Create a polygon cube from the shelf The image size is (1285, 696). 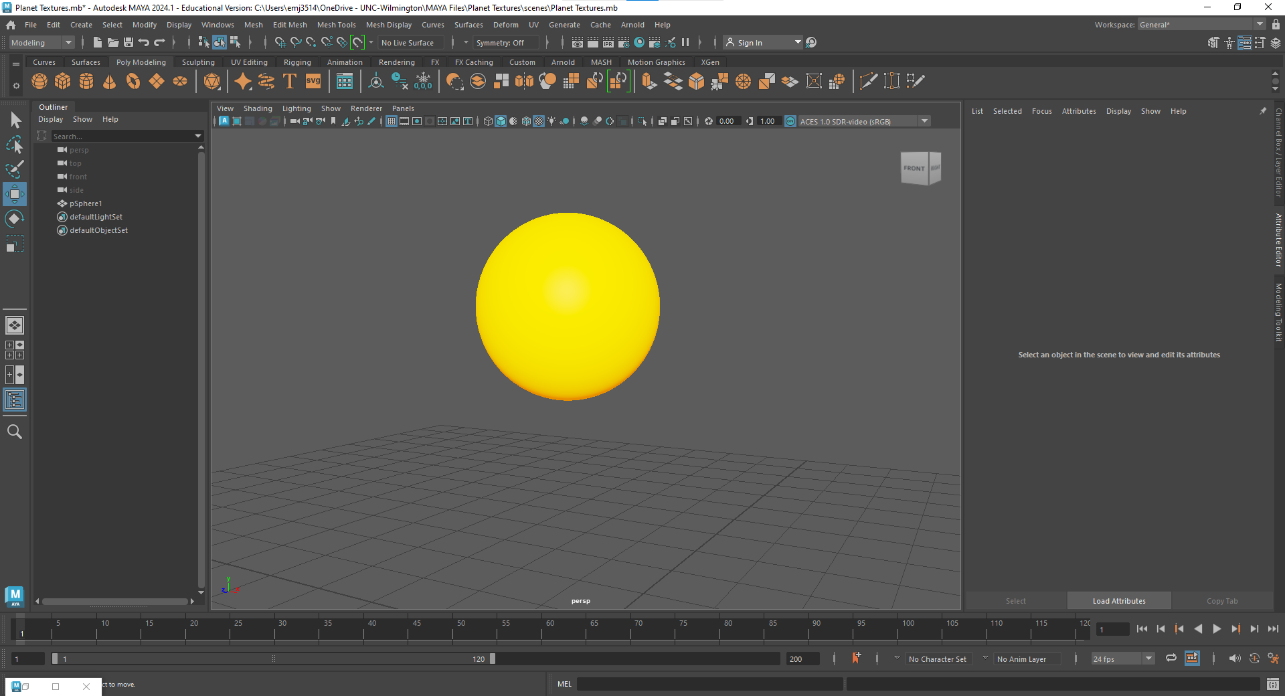tap(63, 81)
